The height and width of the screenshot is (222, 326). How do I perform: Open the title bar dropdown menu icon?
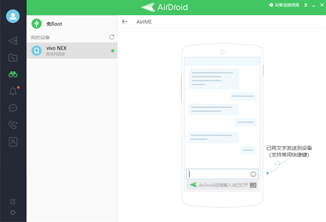click(306, 5)
